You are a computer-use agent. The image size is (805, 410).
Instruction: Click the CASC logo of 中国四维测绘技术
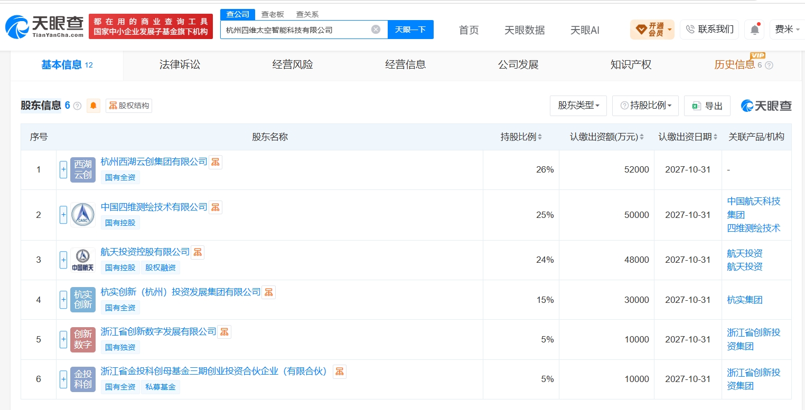point(83,215)
